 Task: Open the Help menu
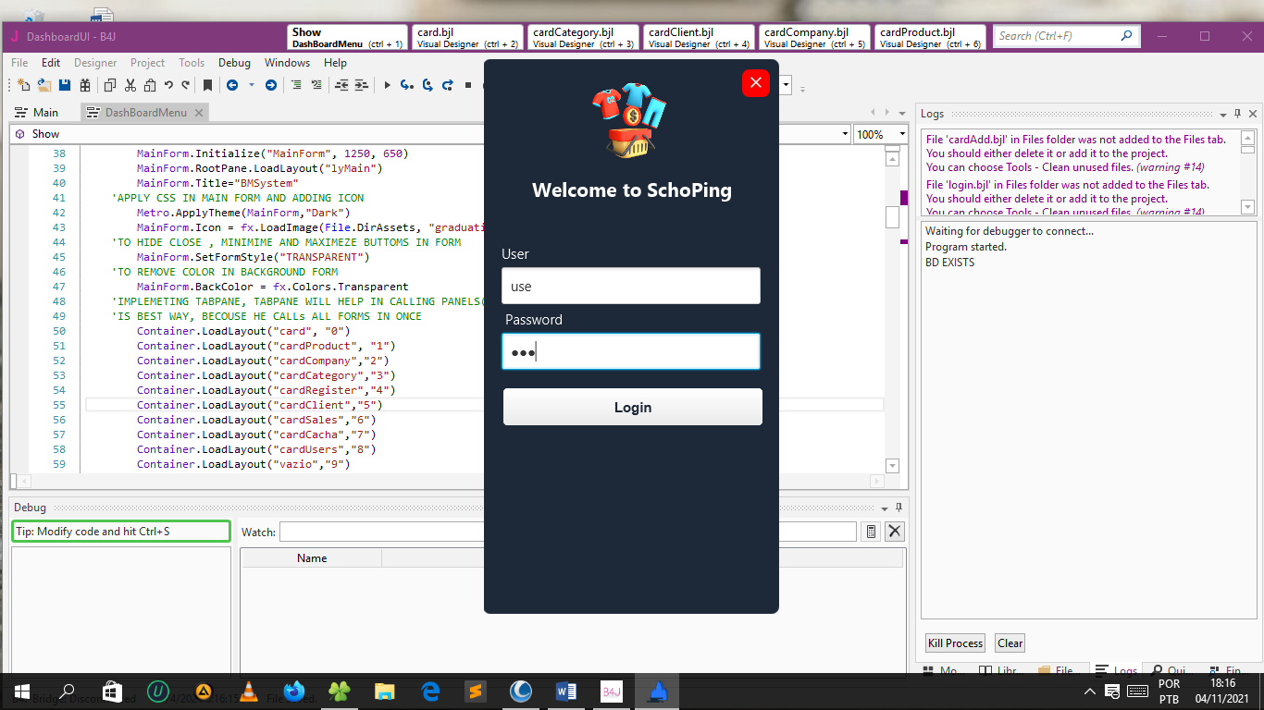tap(335, 63)
